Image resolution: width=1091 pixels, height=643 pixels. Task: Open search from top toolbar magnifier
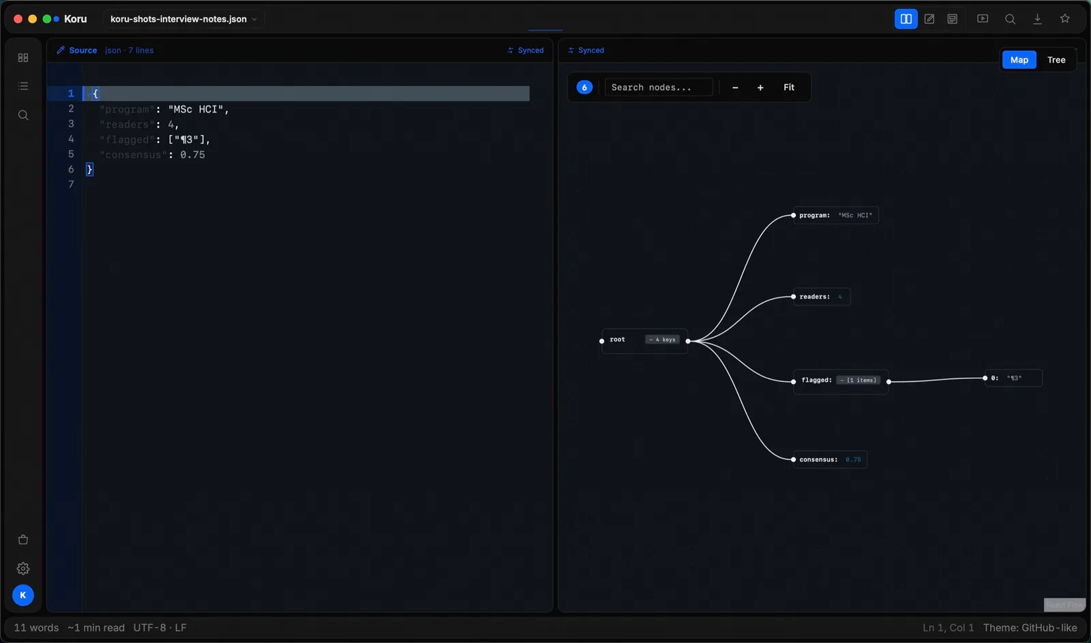1010,19
